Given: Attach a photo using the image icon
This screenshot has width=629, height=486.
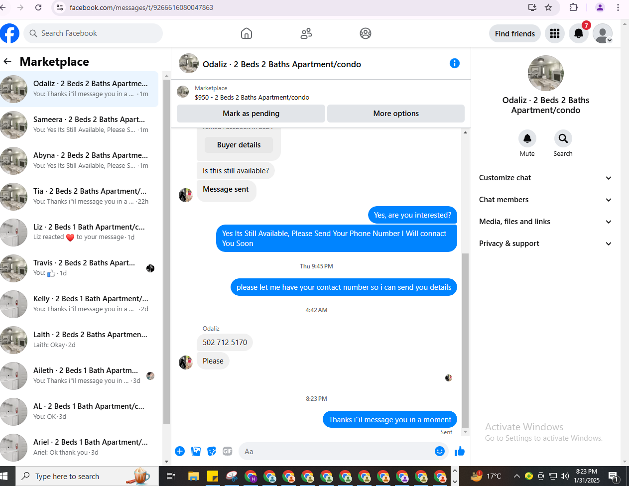Looking at the screenshot, I should (196, 451).
